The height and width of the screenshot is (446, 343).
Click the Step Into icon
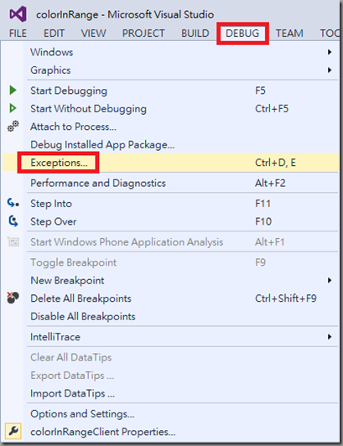click(x=13, y=203)
